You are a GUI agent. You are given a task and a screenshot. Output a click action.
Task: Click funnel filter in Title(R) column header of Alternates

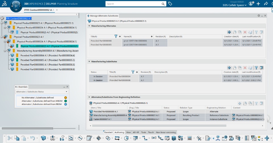point(116,36)
